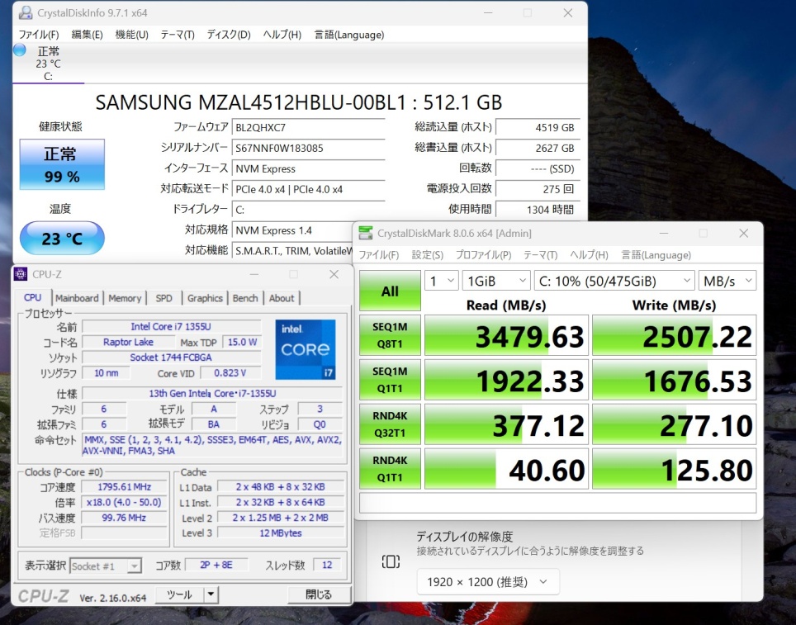Screen dimensions: 796x625
Task: Click the green All button in CrystalDiskMark
Action: click(x=390, y=291)
